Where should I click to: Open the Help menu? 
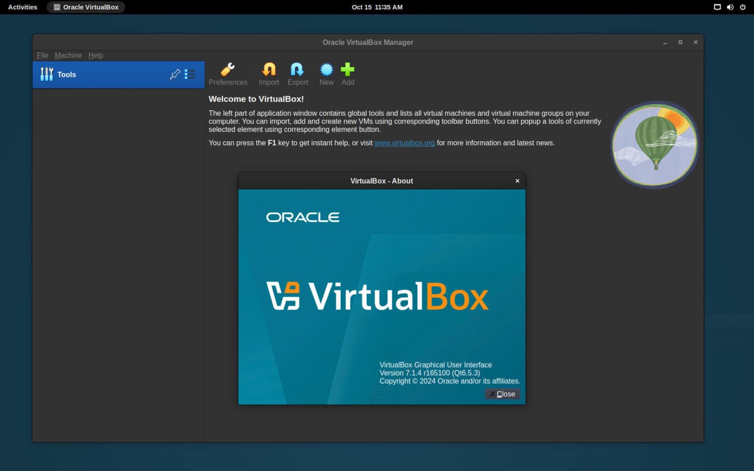(96, 55)
